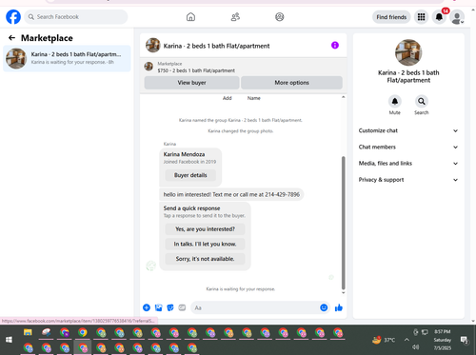Click the Find friends button

[x=391, y=17]
